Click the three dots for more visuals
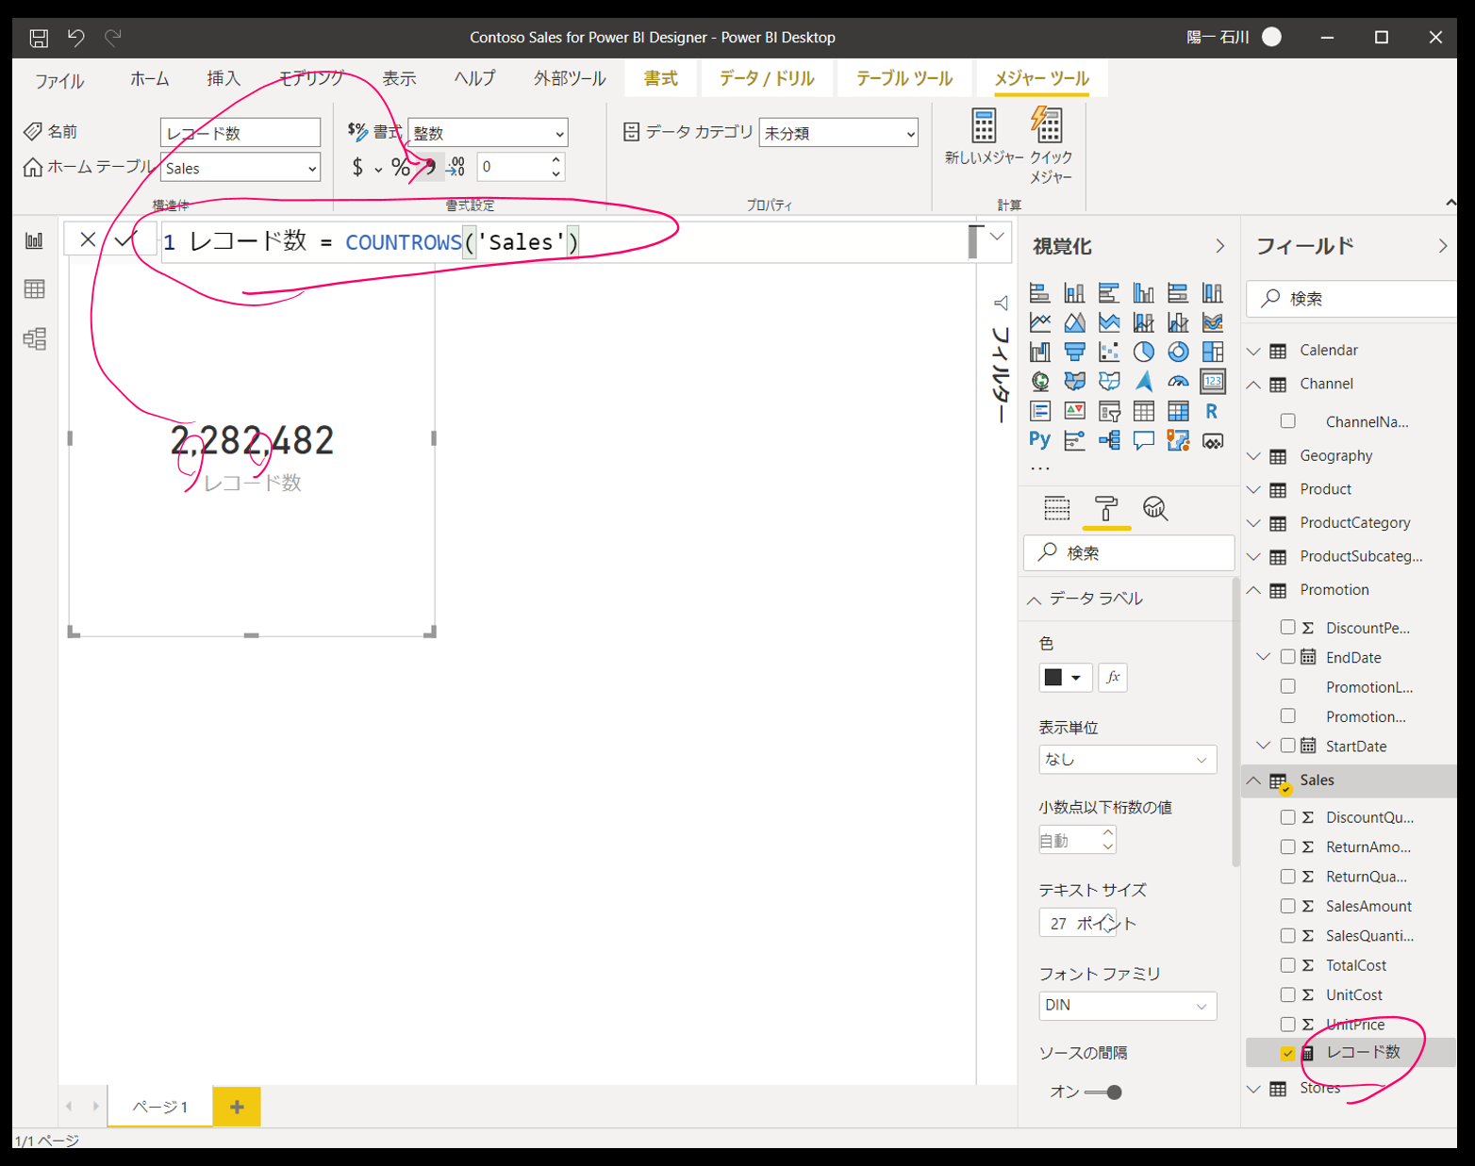This screenshot has height=1166, width=1475. pos(1039,468)
